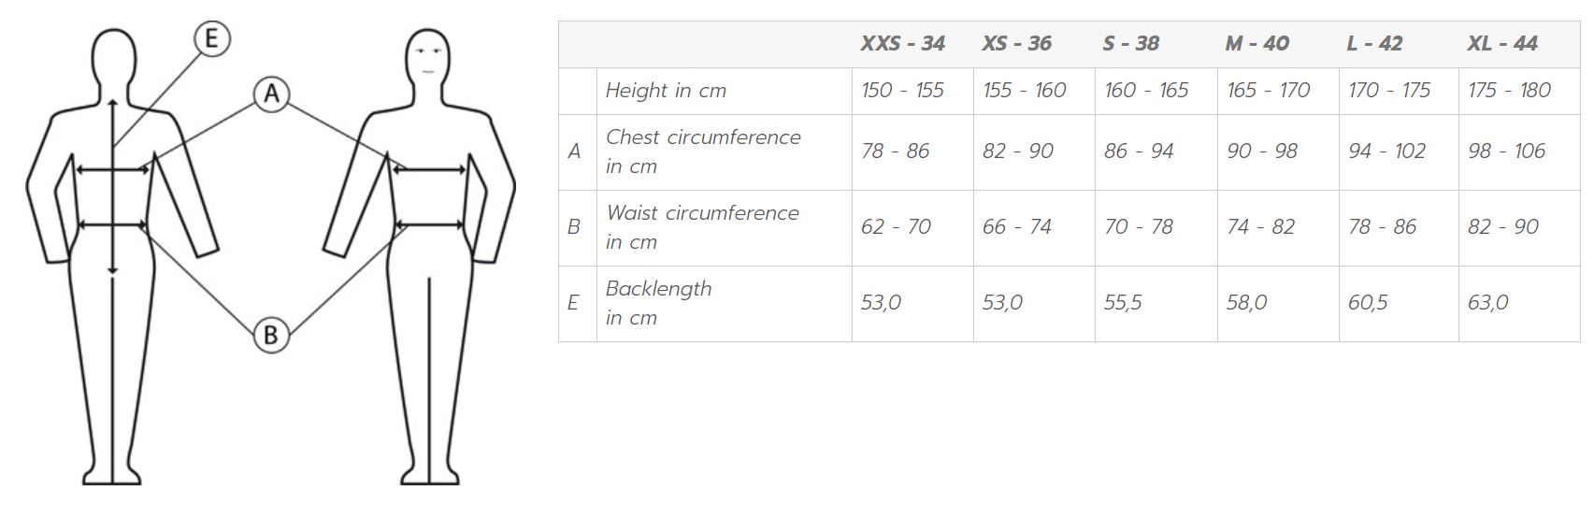Click the vertical backlength arrow on back figure
This screenshot has height=505, width=1594.
click(x=112, y=187)
